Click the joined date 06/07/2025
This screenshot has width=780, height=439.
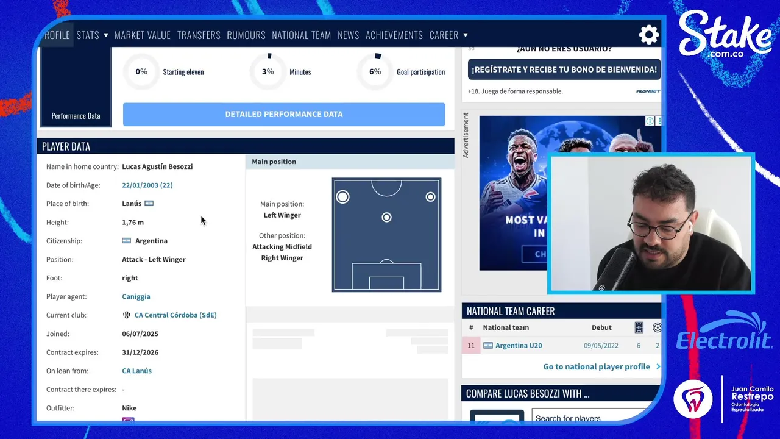point(140,334)
